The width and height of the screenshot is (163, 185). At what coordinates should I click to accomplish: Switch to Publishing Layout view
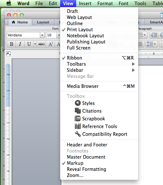99,42
